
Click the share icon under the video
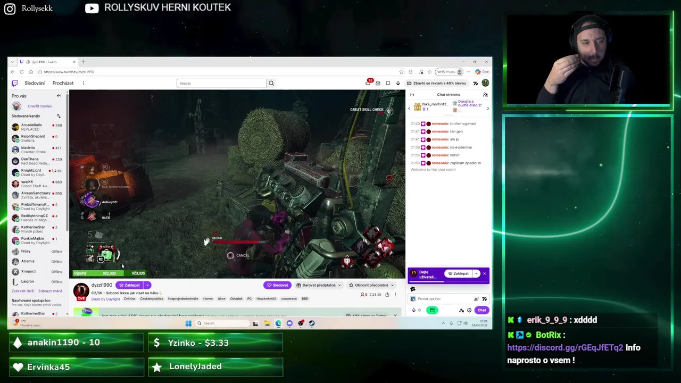click(387, 295)
